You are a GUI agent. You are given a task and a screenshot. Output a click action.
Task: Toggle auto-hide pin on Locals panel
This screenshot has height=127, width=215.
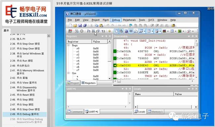pyautogui.click(x=193, y=89)
